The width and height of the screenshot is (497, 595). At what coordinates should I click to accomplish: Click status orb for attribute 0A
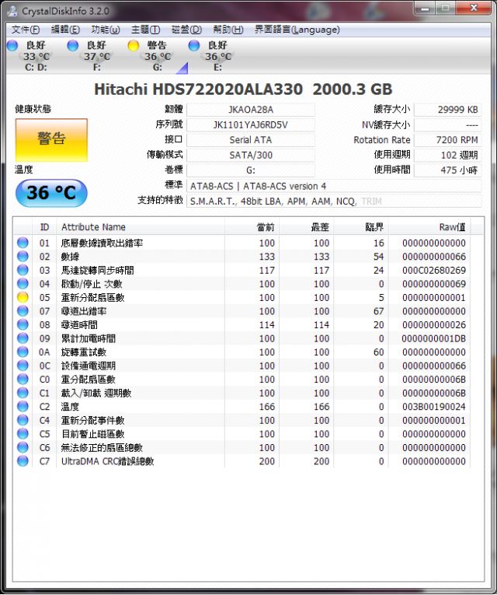[x=23, y=352]
